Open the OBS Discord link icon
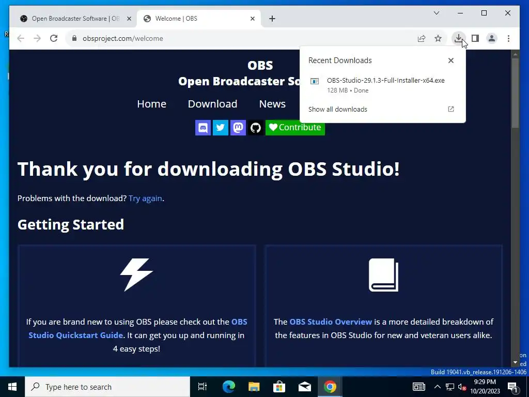 coord(203,128)
